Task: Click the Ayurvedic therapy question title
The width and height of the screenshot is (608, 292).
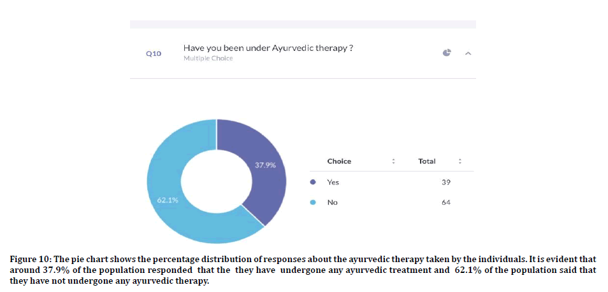Action: [268, 48]
